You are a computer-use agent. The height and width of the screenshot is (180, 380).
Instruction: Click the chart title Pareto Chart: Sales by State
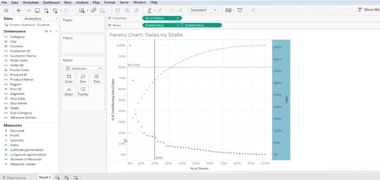(146, 35)
